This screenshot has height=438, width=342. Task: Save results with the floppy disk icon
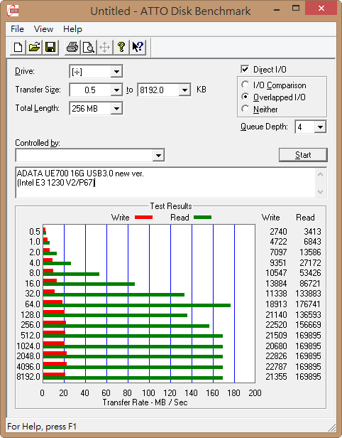50,47
